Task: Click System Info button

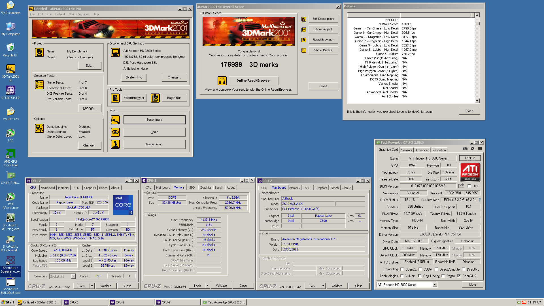Action: click(134, 77)
